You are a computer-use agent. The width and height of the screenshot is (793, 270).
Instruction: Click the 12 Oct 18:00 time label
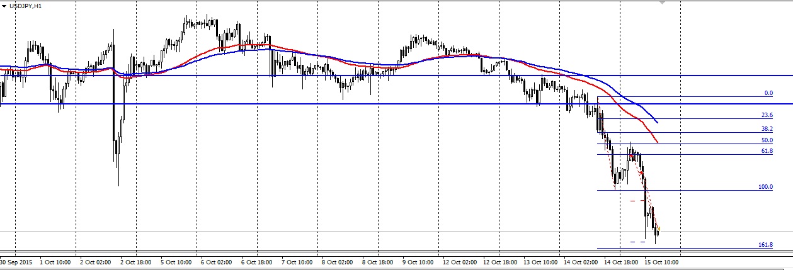[x=499, y=261]
